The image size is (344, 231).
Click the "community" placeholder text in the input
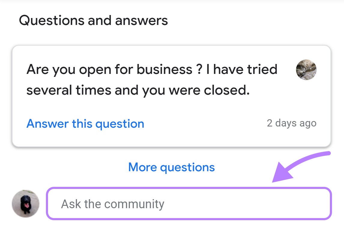click(x=134, y=204)
